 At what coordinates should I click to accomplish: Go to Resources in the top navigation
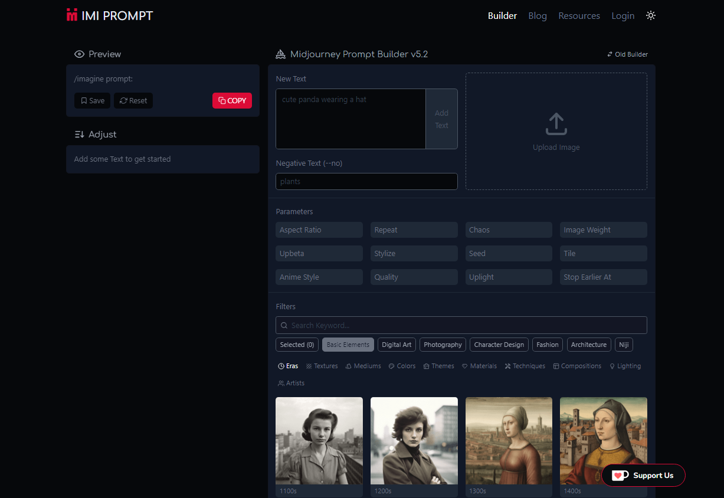point(579,16)
